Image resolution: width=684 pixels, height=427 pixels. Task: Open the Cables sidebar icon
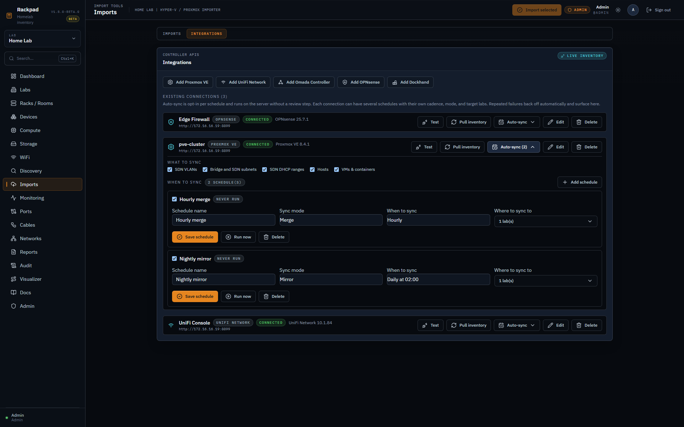[x=14, y=225]
